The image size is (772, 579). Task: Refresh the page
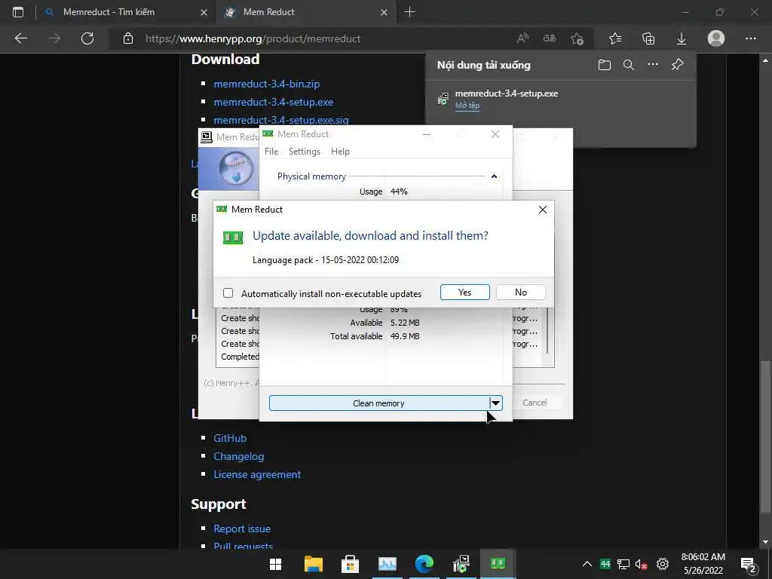87,38
